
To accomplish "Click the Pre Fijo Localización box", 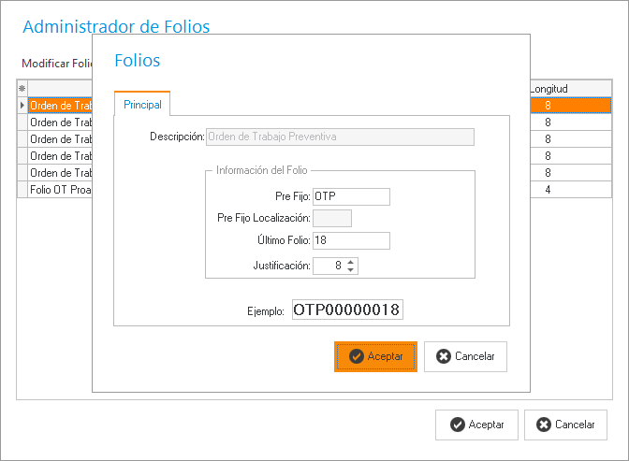I will [x=331, y=218].
